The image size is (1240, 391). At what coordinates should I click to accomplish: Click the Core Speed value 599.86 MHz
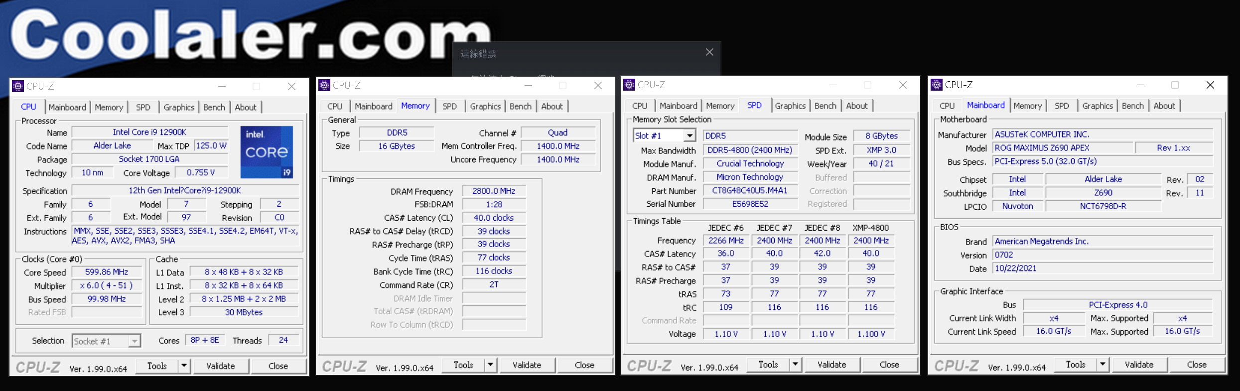(x=107, y=272)
